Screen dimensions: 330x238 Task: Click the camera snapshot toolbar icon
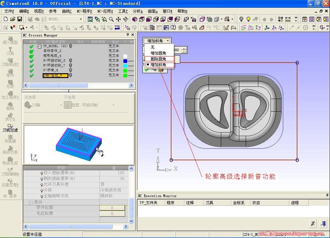pos(193,19)
